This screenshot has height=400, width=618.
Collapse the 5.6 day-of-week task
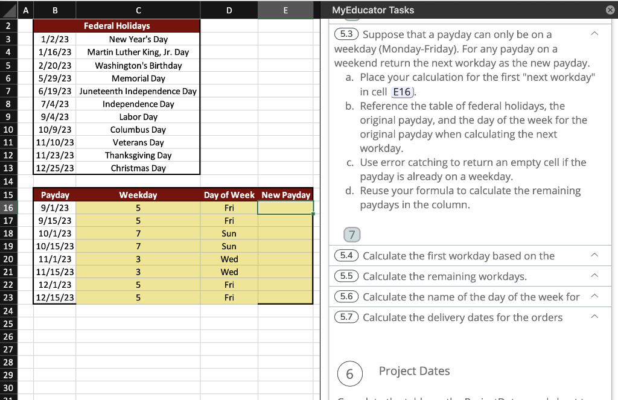pyautogui.click(x=594, y=296)
